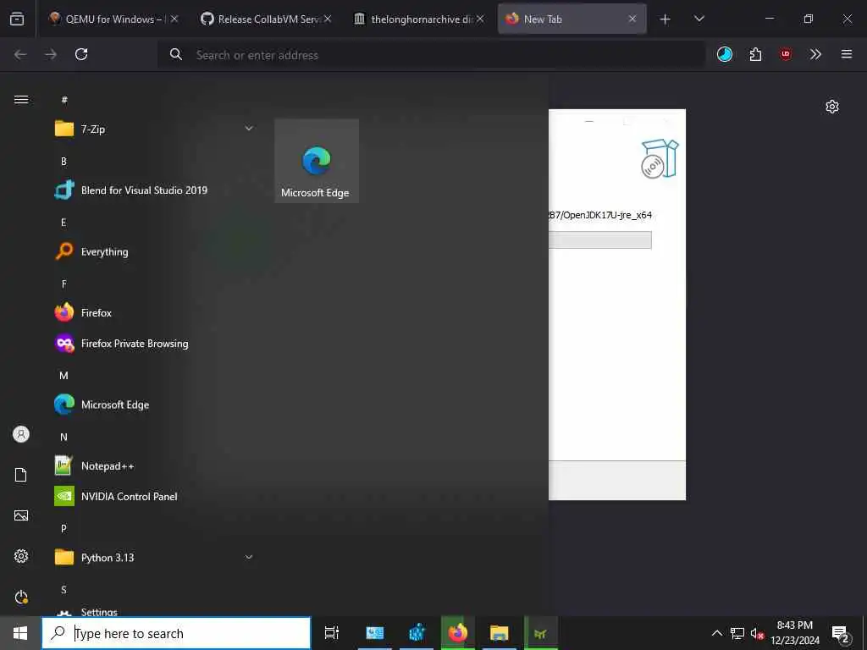The image size is (867, 650).
Task: Open the Extensions puzzle-piece icon
Action: [x=755, y=54]
